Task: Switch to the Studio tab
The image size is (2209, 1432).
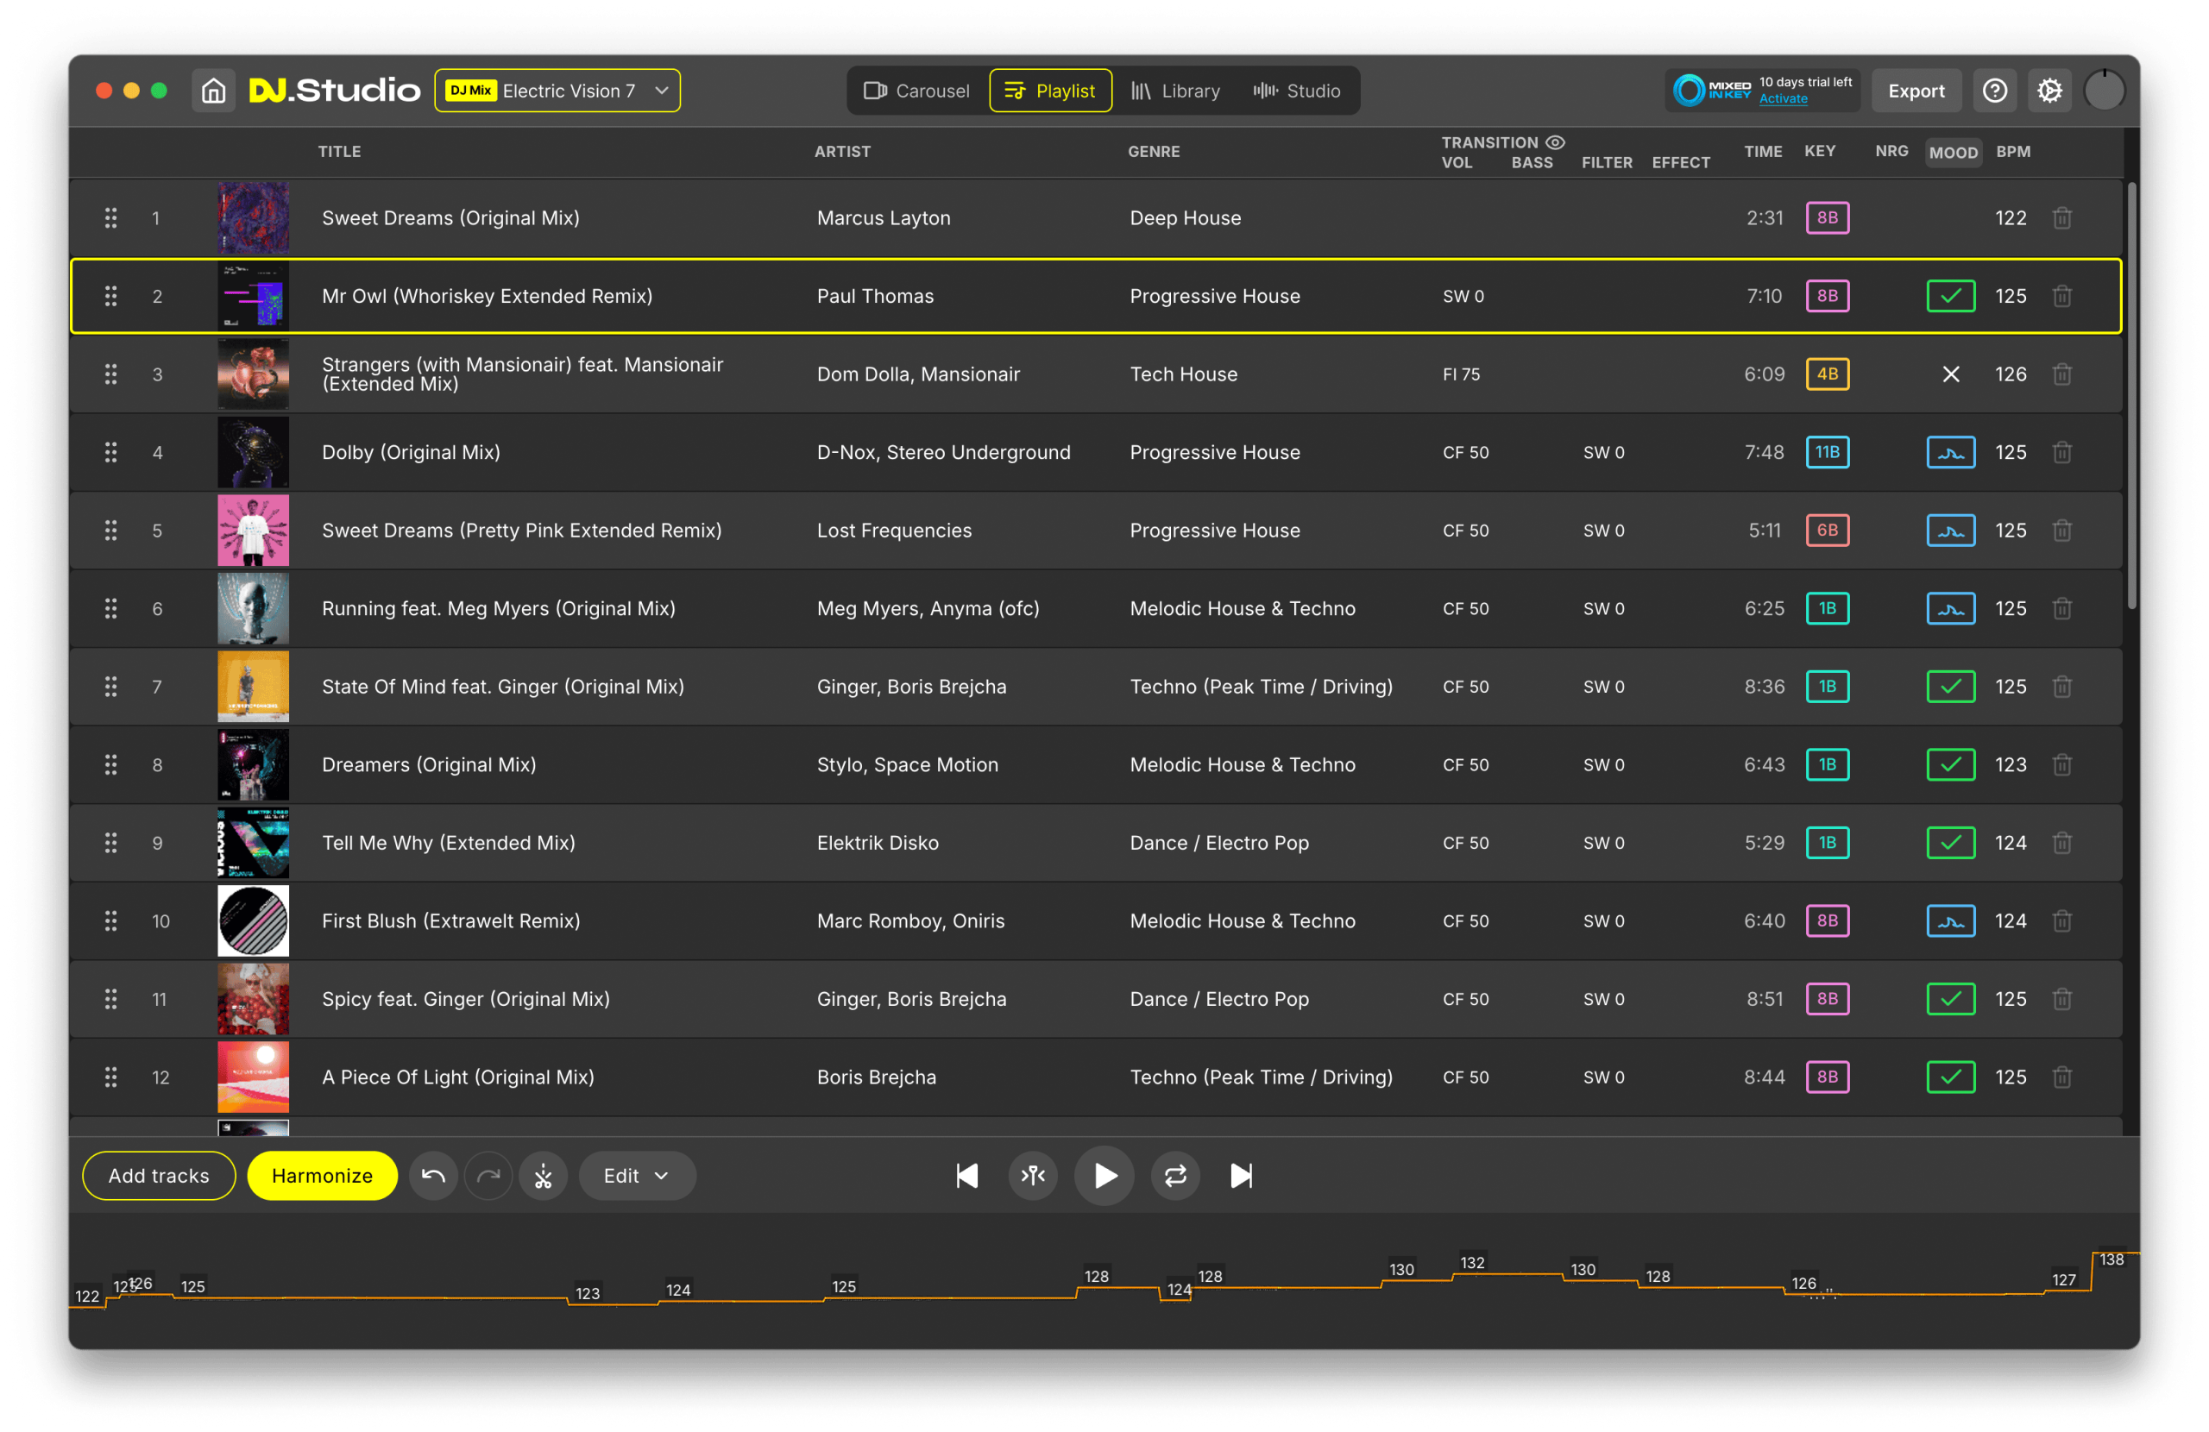Action: [x=1297, y=91]
